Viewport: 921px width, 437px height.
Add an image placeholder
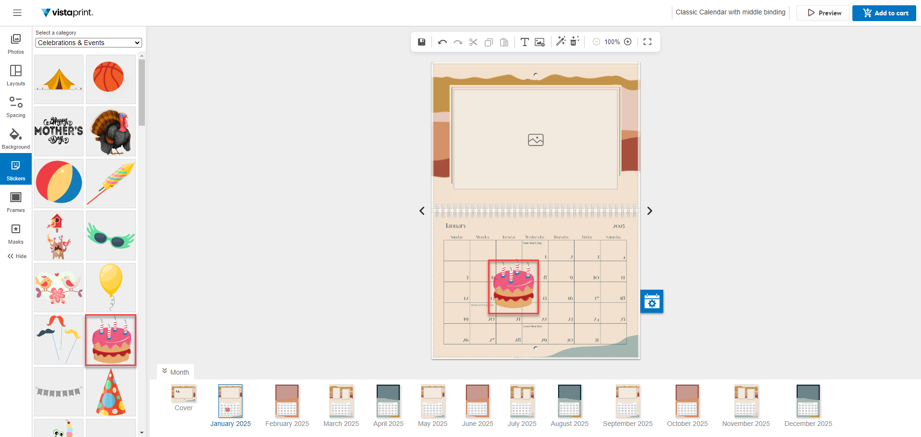[540, 42]
